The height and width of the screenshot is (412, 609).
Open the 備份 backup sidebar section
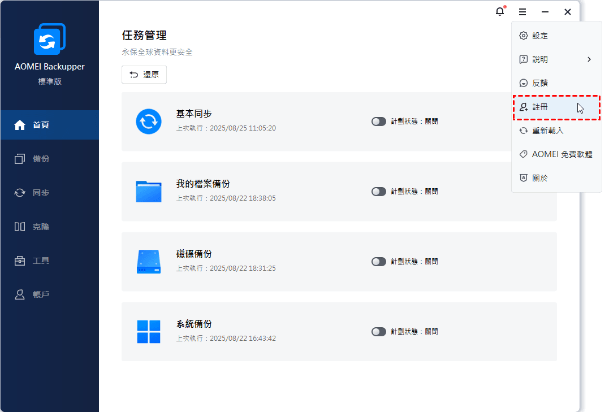[50, 159]
